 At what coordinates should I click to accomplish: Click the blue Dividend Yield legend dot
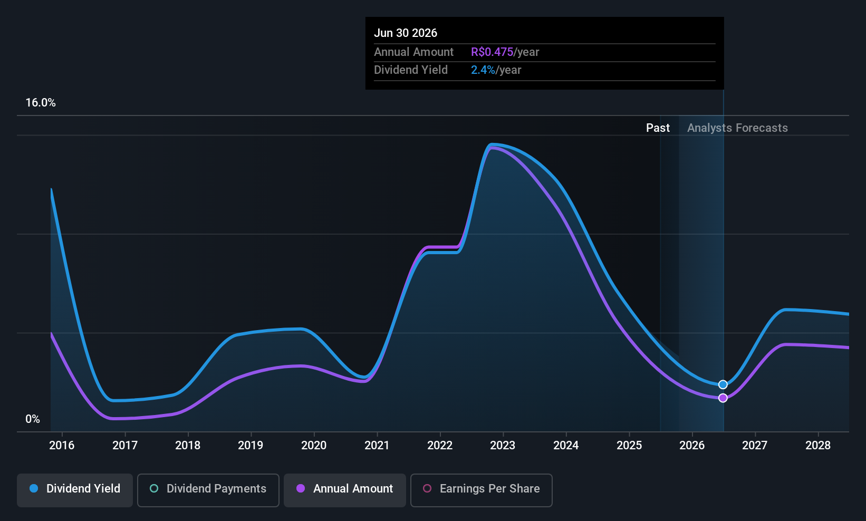[x=34, y=489]
